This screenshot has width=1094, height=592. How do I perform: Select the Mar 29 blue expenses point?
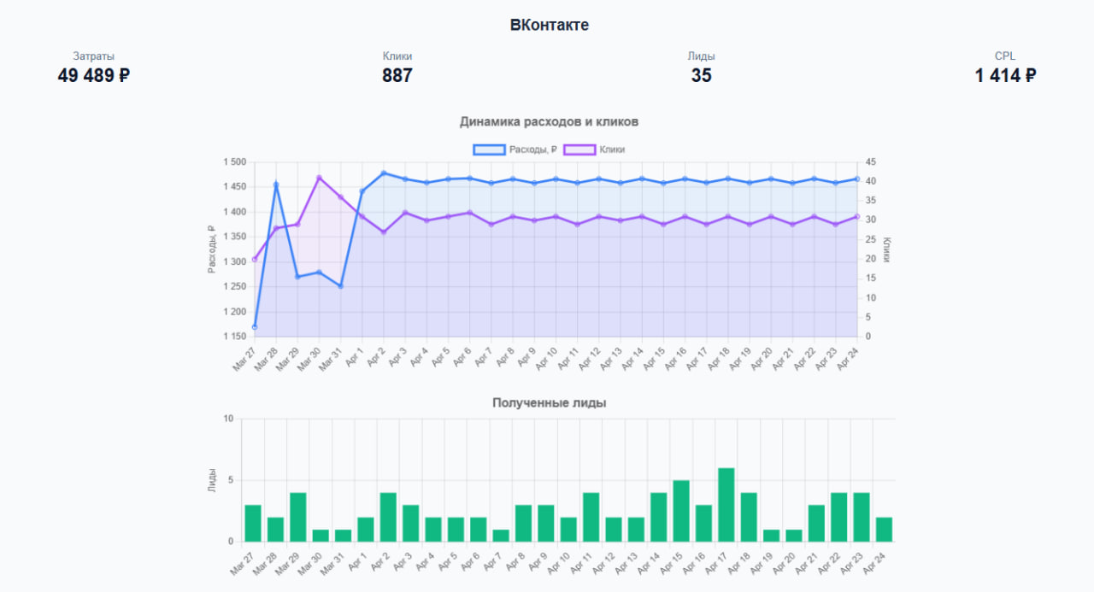pos(297,277)
